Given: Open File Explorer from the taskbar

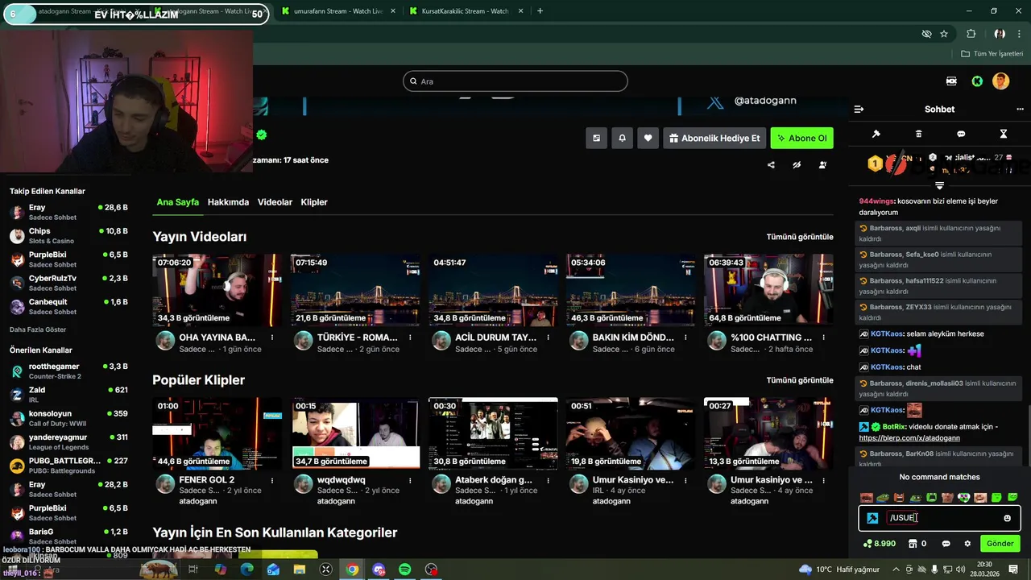Looking at the screenshot, I should point(300,570).
